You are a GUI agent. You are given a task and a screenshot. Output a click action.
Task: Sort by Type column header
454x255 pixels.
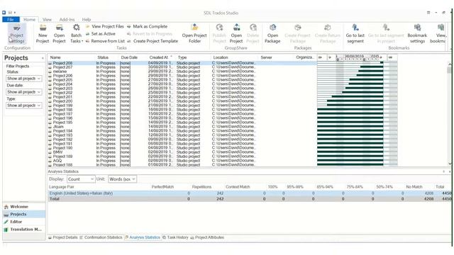click(x=182, y=57)
